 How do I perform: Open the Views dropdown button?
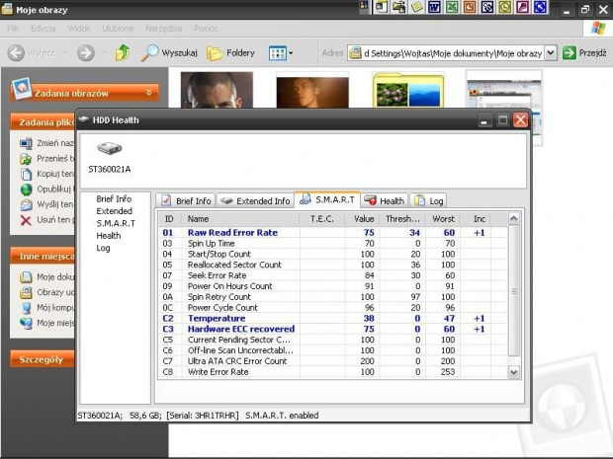click(281, 53)
